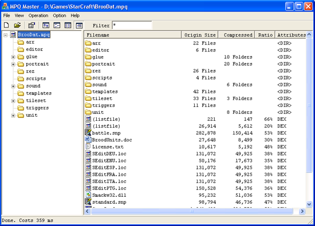
Task: Click the sound folder icon in file list
Action: pyautogui.click(x=88, y=85)
